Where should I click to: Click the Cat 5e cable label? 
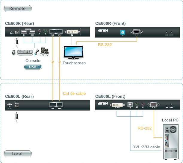pyautogui.click(x=74, y=94)
